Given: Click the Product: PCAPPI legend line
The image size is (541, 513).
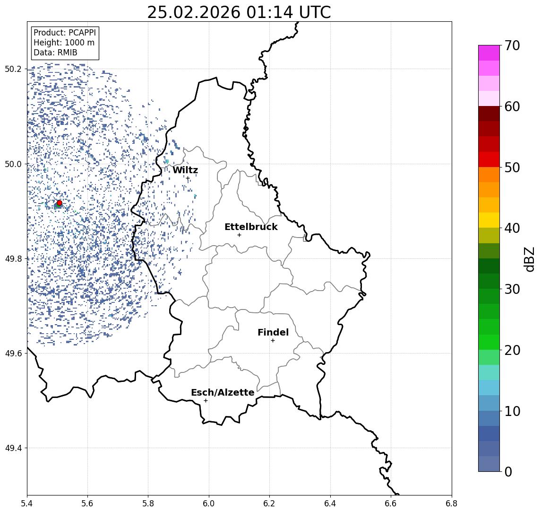Looking at the screenshot, I should [x=65, y=33].
